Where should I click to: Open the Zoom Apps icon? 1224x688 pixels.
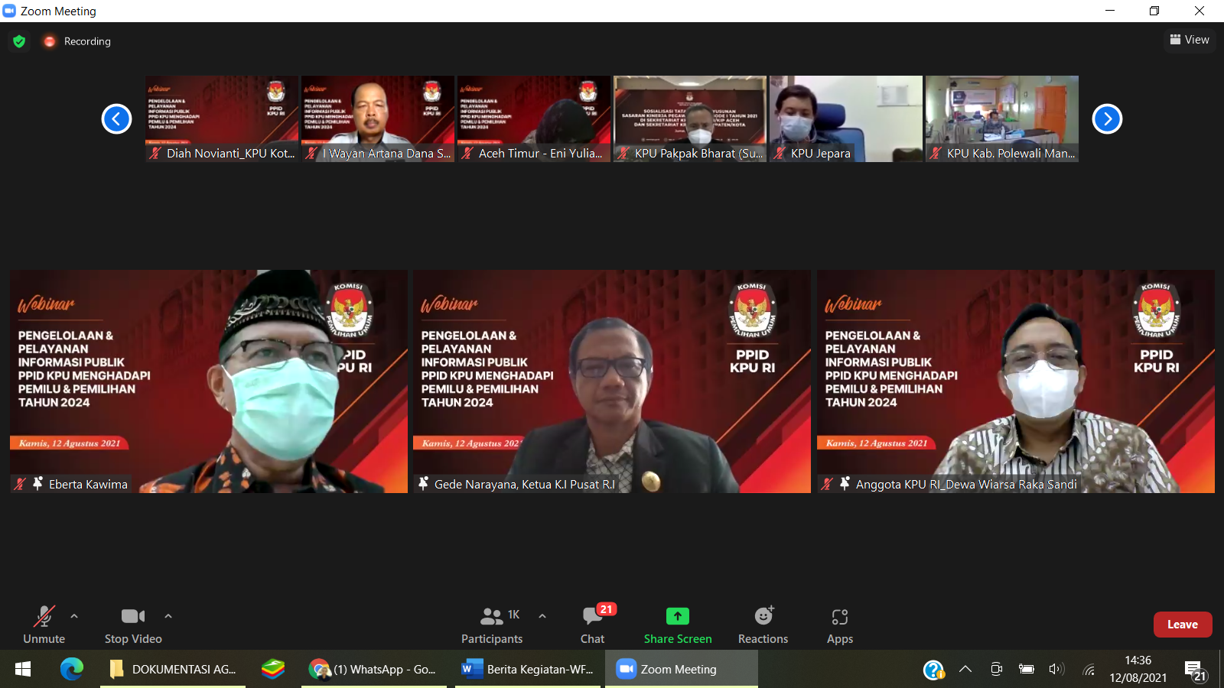(839, 617)
